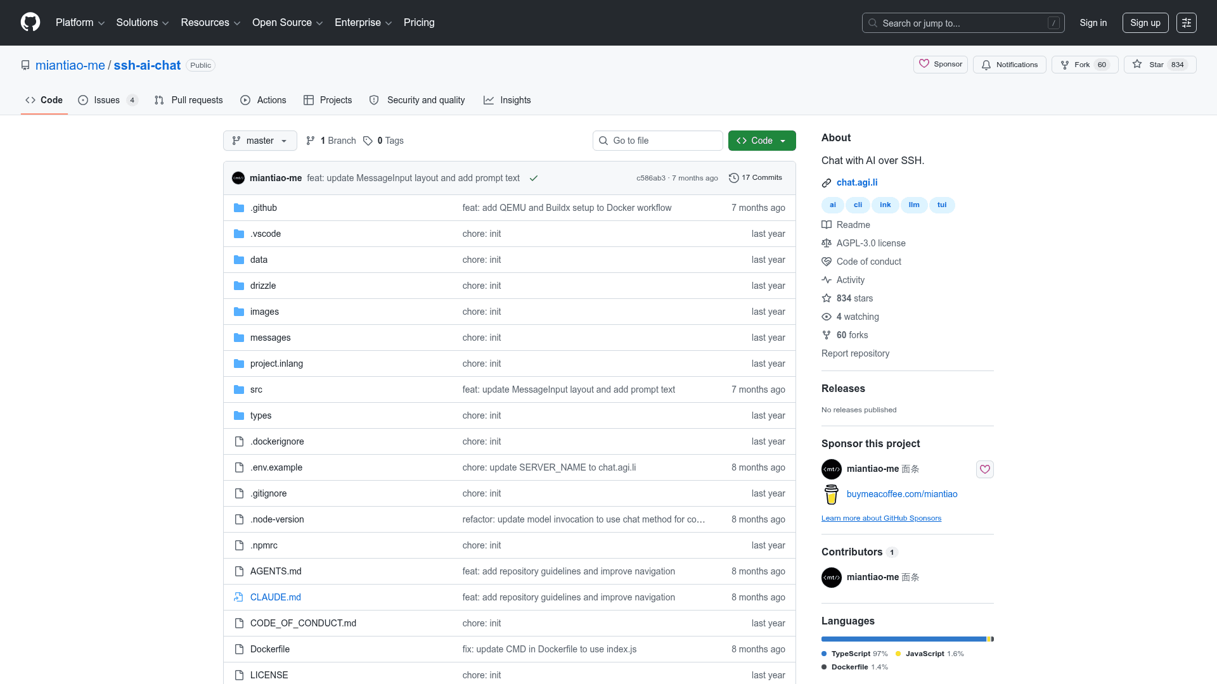
Task: Fork the repository with the Fork button
Action: (1085, 65)
